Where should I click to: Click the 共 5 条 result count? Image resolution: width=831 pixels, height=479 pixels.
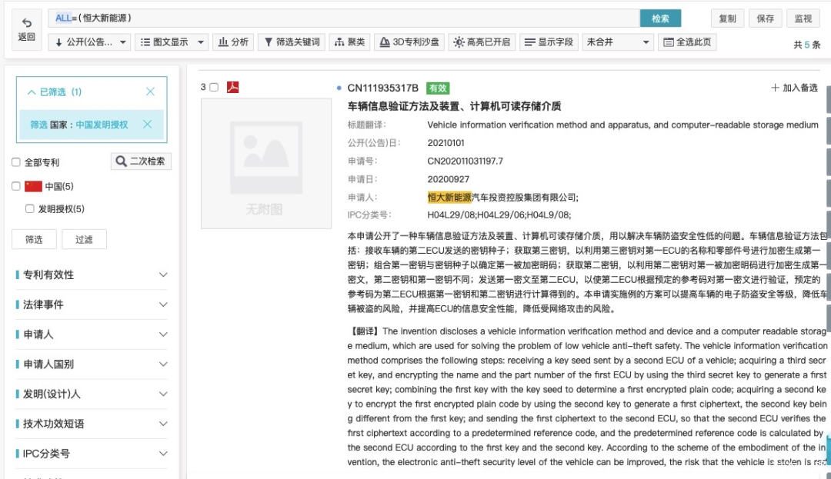point(806,45)
